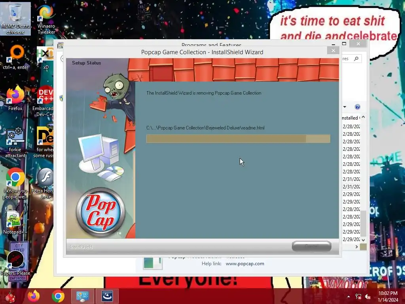Viewport: 405px width, 304px height.
Task: Click the removing readme.html path text
Action: [205, 128]
